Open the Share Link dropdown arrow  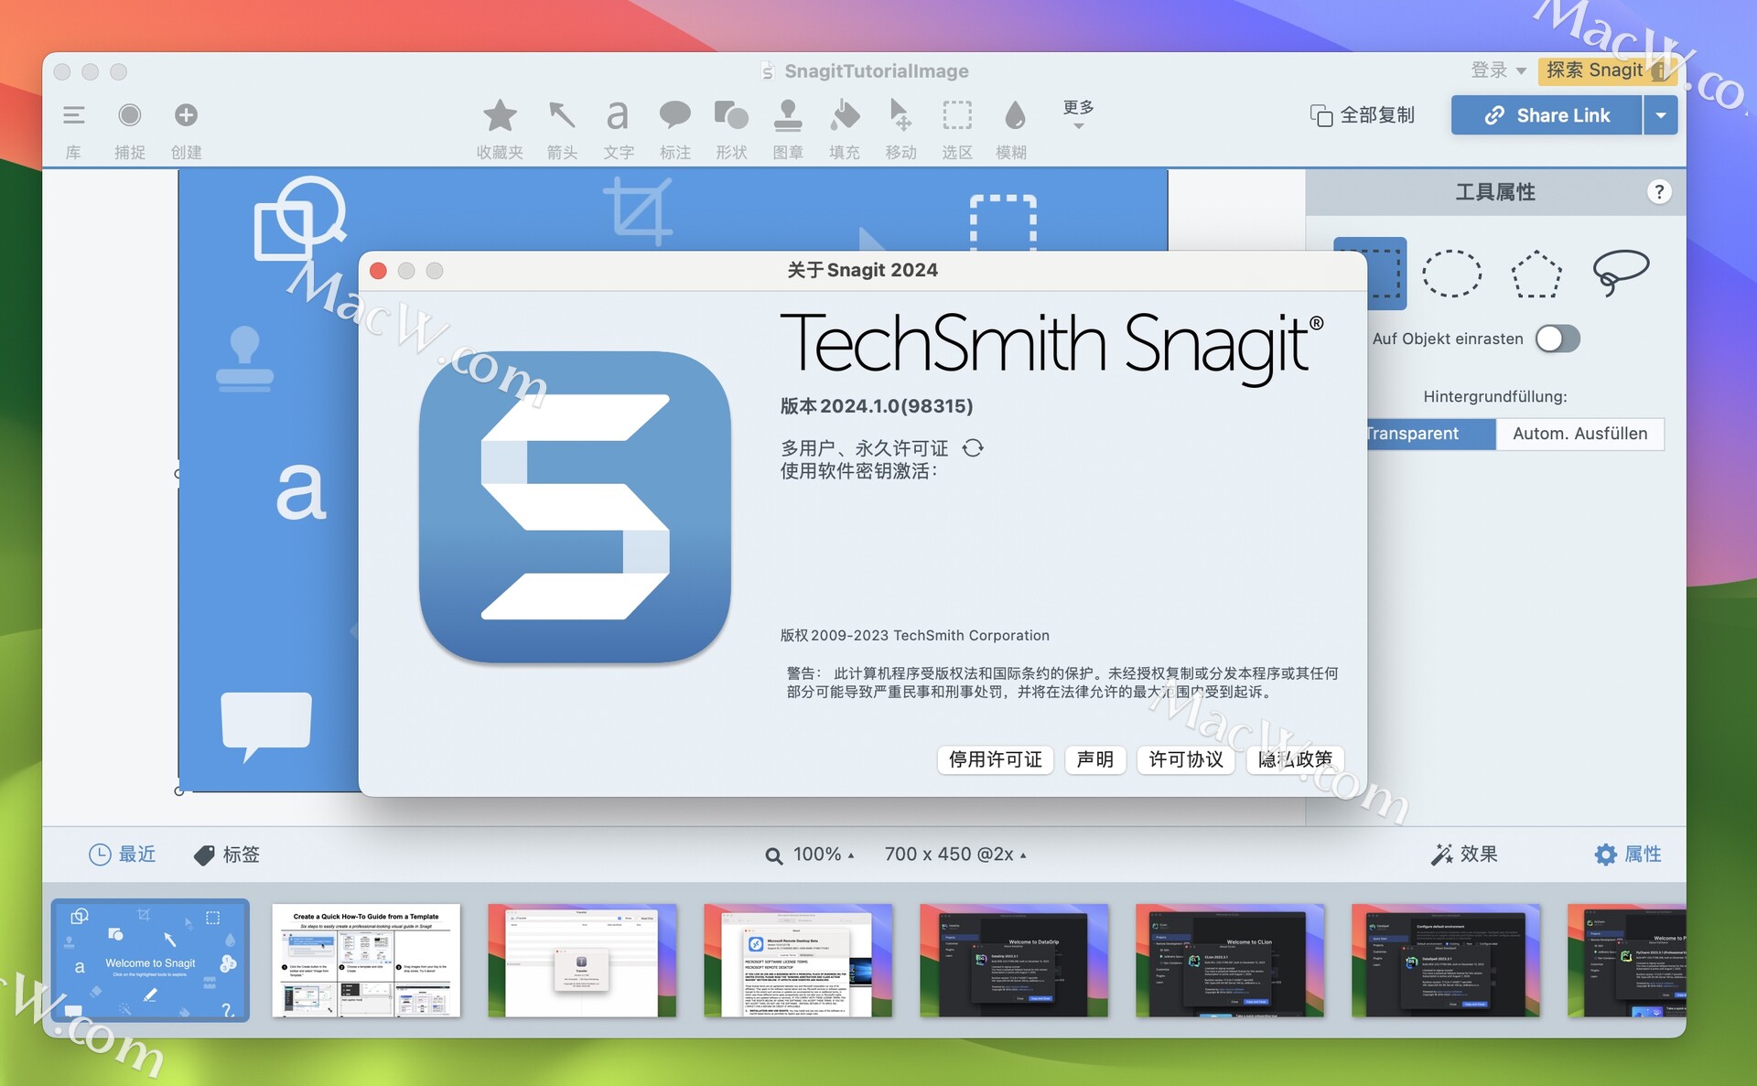1661,114
